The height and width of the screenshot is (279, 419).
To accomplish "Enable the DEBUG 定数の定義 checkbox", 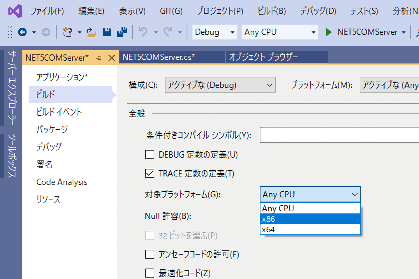I will 150,154.
